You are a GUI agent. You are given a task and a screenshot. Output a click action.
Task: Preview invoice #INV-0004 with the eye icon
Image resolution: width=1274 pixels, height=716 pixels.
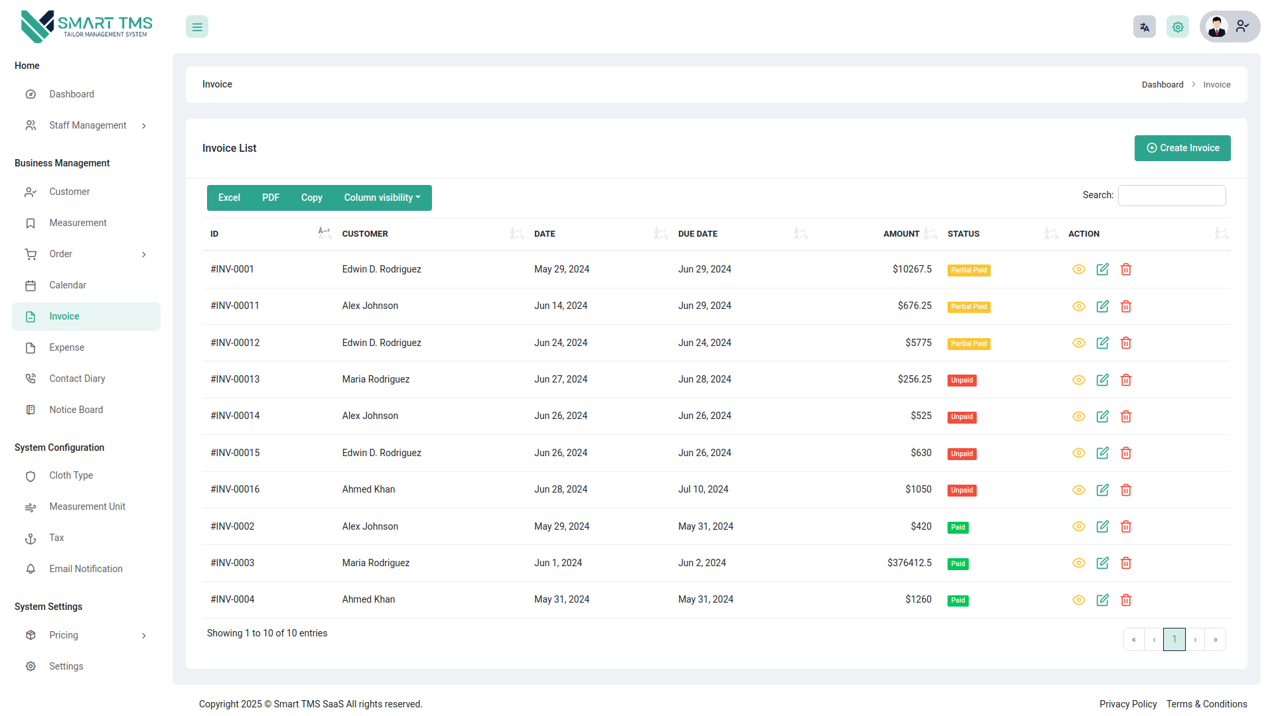point(1078,599)
